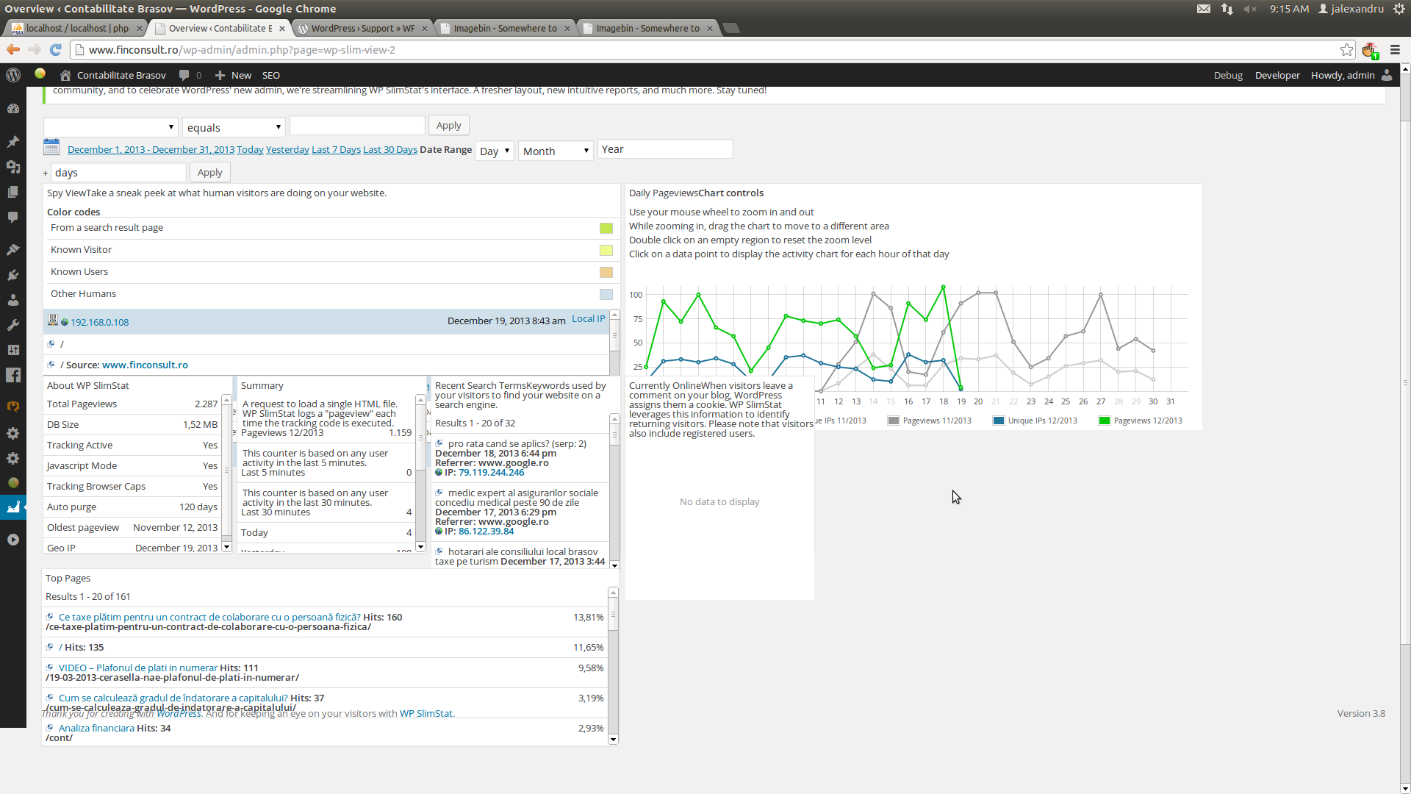Select the Last 7 Days link
Image resolution: width=1411 pixels, height=794 pixels.
336,149
